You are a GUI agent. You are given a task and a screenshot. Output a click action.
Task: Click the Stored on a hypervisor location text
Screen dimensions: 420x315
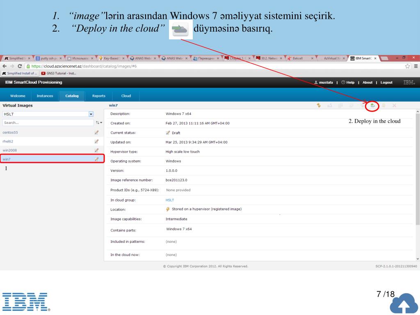pos(207,209)
